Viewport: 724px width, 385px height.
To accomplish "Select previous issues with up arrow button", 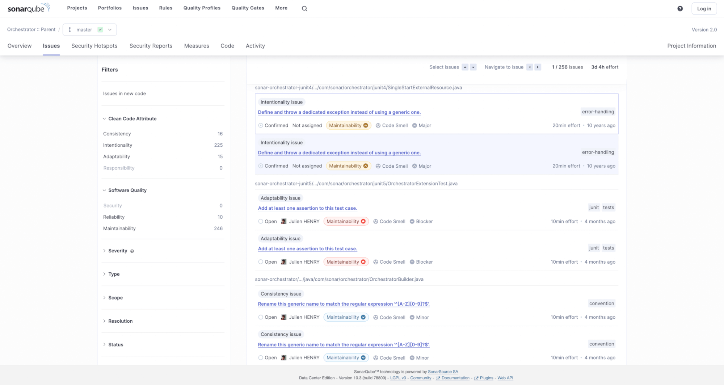I will coord(465,67).
